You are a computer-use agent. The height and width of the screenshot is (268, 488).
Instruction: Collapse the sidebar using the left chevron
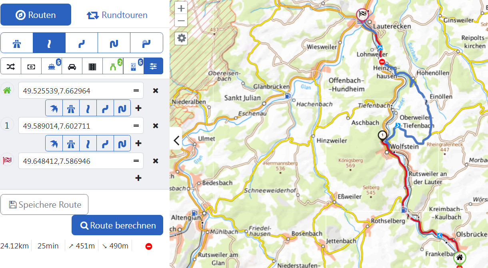pyautogui.click(x=176, y=140)
